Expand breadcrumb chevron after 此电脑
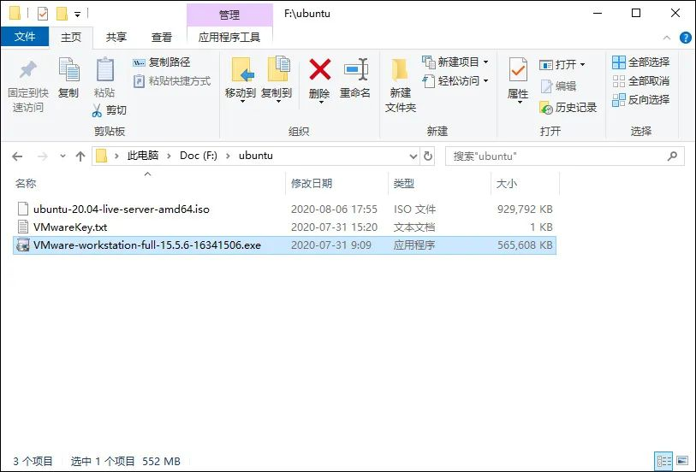The image size is (696, 472). click(169, 156)
